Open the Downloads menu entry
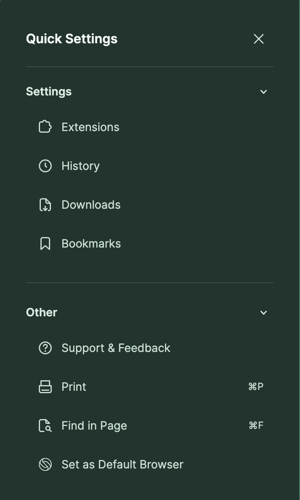Screen dimensions: 300x500 (x=91, y=205)
